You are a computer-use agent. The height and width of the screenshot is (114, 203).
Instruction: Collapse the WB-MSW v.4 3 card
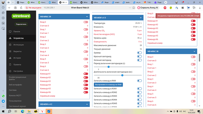click(x=141, y=18)
